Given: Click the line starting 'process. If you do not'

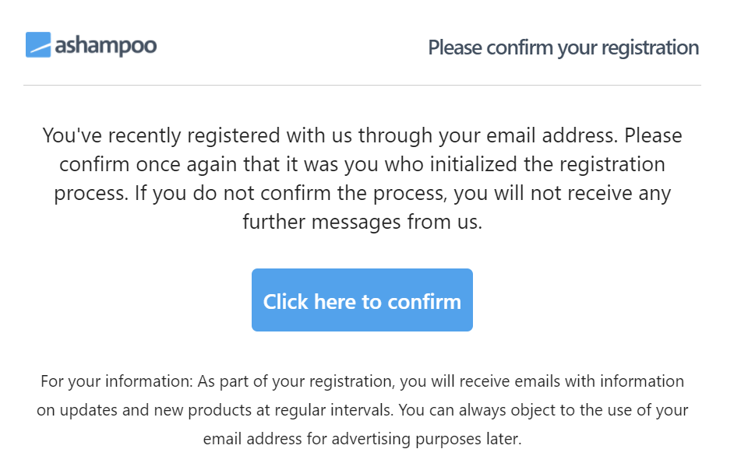Looking at the screenshot, I should [362, 194].
